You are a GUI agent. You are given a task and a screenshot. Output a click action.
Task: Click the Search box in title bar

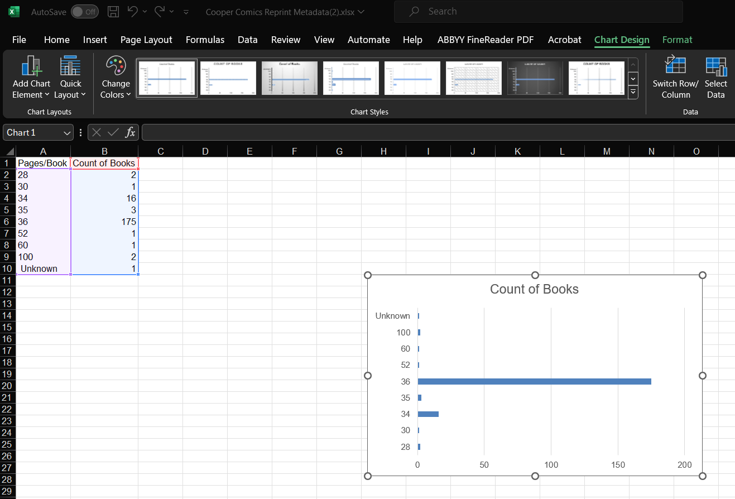pyautogui.click(x=538, y=12)
